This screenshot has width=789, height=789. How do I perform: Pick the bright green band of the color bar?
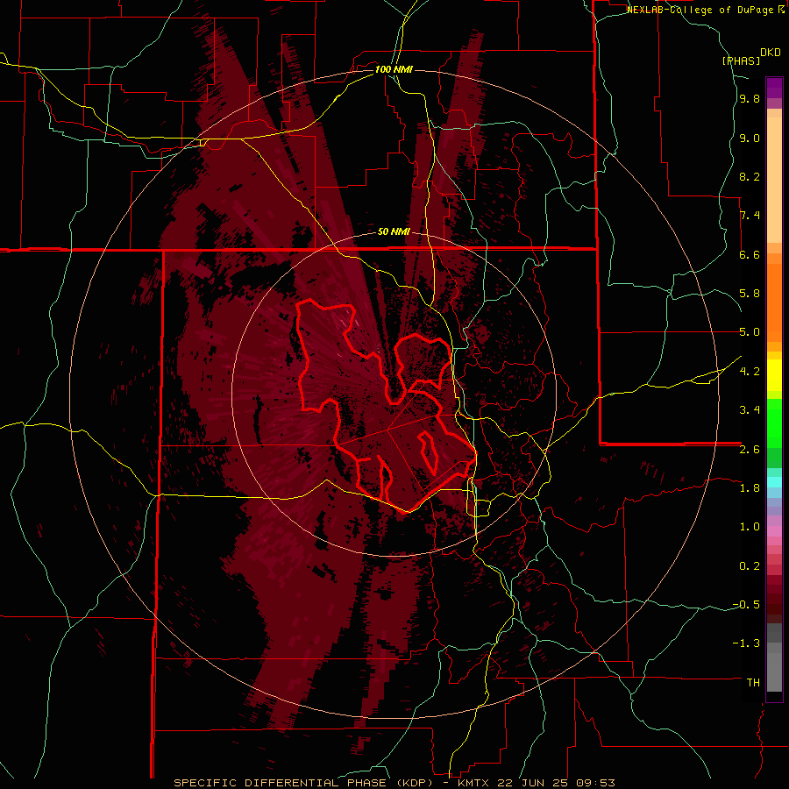[774, 423]
